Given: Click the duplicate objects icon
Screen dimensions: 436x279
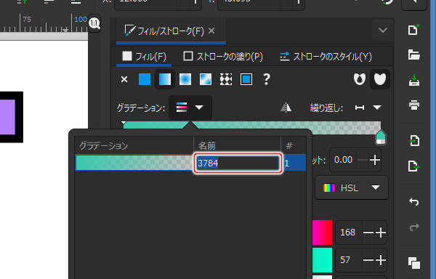Looking at the screenshot, I should (x=413, y=263).
